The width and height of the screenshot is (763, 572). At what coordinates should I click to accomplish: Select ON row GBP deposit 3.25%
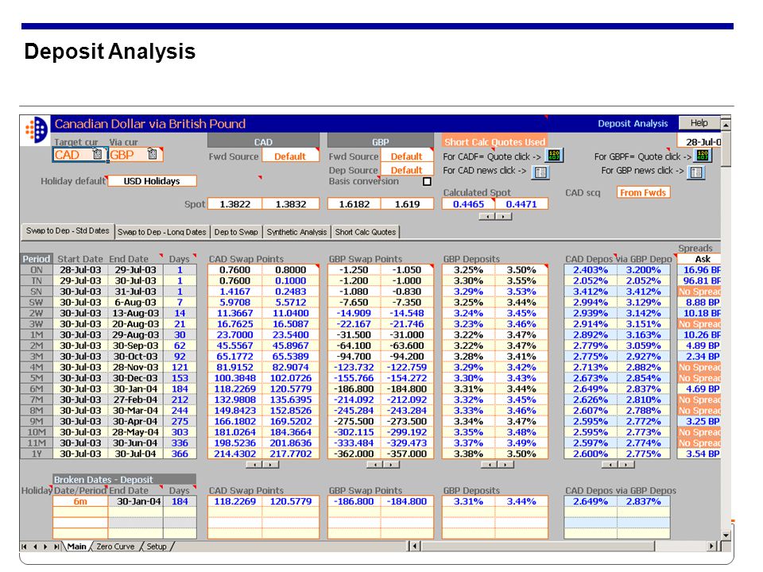(x=469, y=270)
